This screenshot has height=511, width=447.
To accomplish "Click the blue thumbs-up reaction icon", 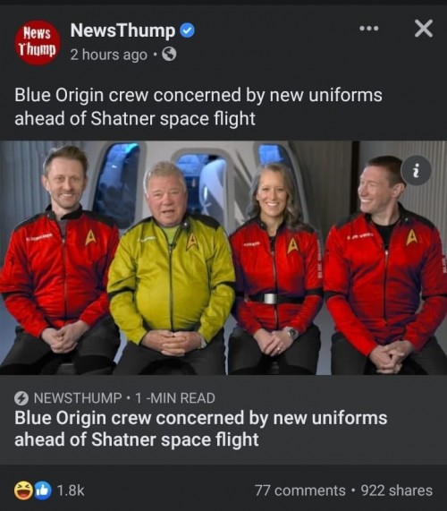I will tap(43, 490).
